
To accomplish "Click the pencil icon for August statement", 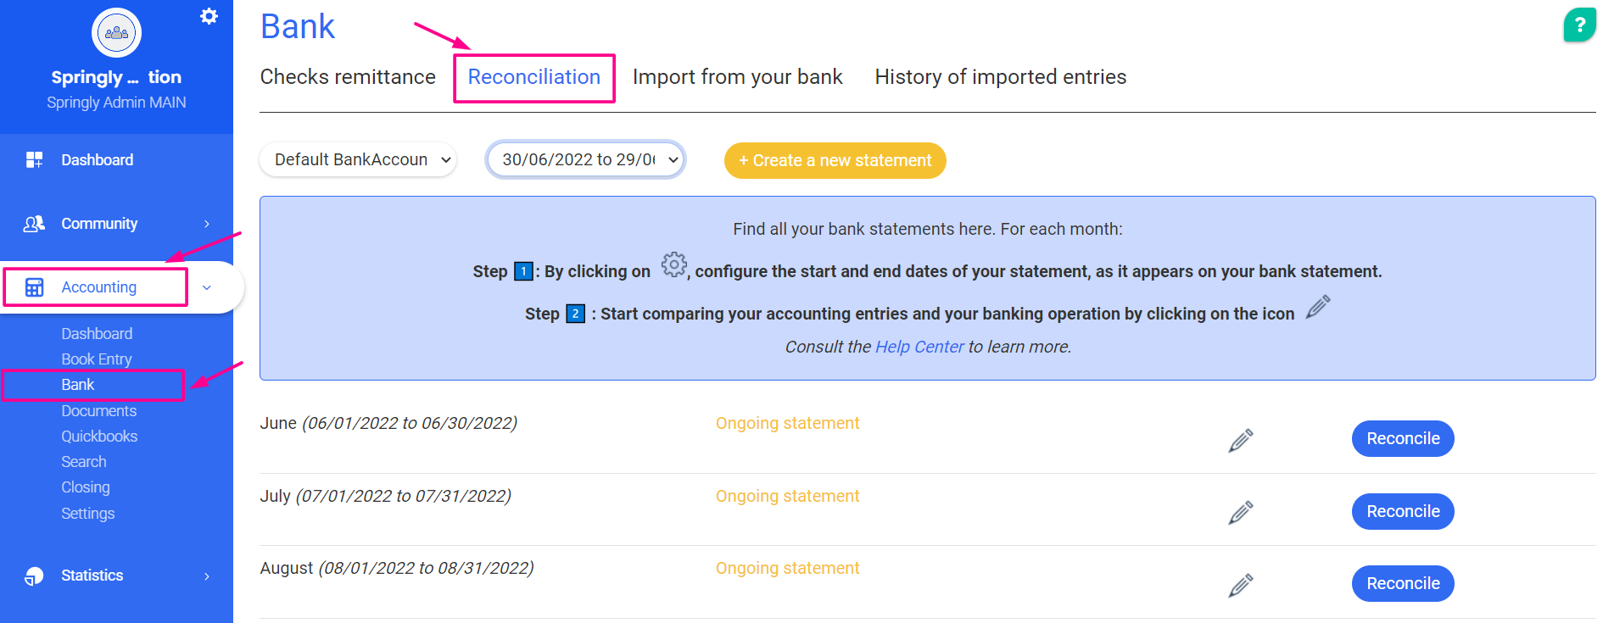I will [1240, 585].
